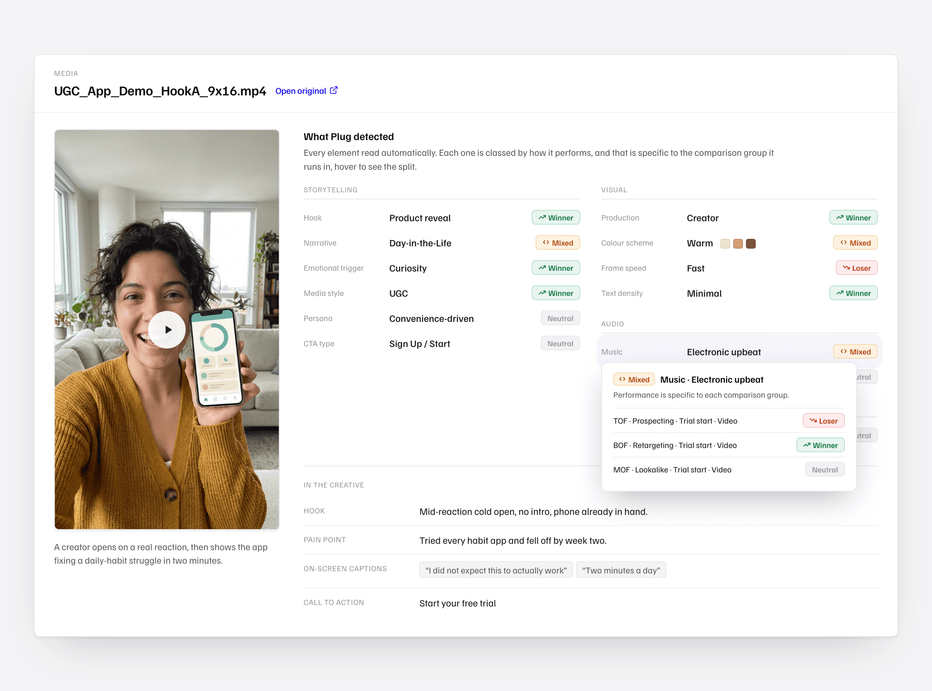Click the Loser badge for TOF Prospecting
932x691 pixels.
click(x=824, y=420)
